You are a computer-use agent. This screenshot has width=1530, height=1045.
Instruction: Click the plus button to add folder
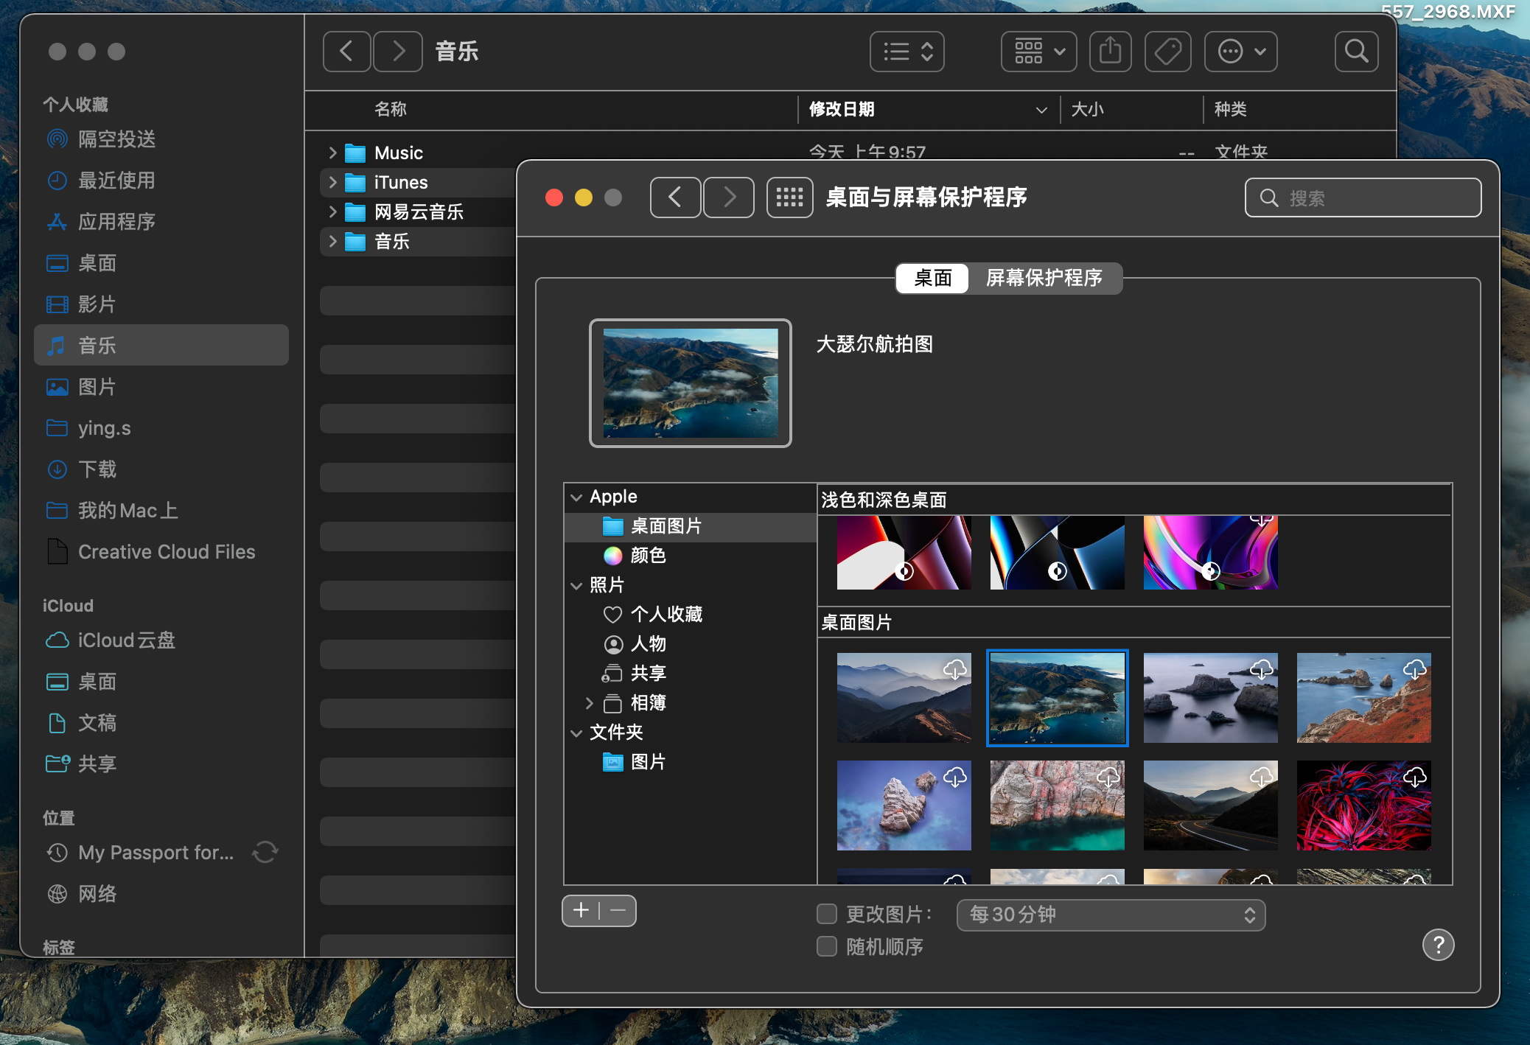pyautogui.click(x=581, y=911)
